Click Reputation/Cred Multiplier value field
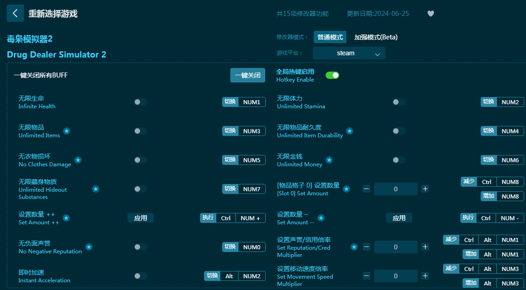This screenshot has width=526, height=290. pyautogui.click(x=396, y=247)
